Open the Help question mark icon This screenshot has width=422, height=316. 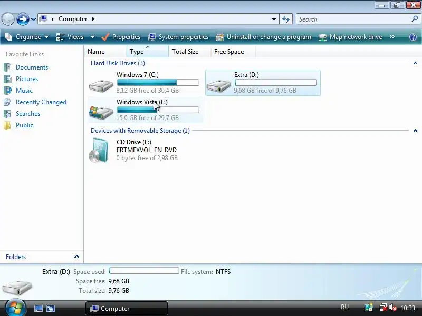tap(413, 37)
